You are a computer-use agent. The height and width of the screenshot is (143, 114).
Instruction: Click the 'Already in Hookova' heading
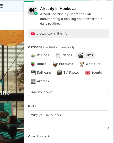(x=58, y=9)
